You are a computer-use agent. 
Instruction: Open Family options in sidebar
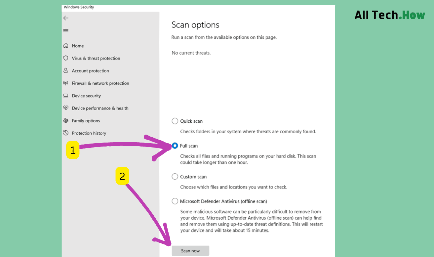tap(86, 121)
